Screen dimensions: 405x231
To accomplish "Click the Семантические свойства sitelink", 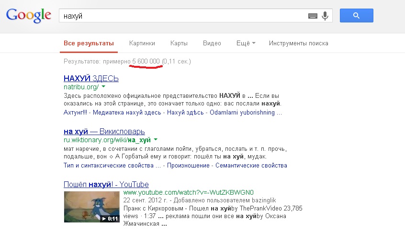I will (x=250, y=166).
